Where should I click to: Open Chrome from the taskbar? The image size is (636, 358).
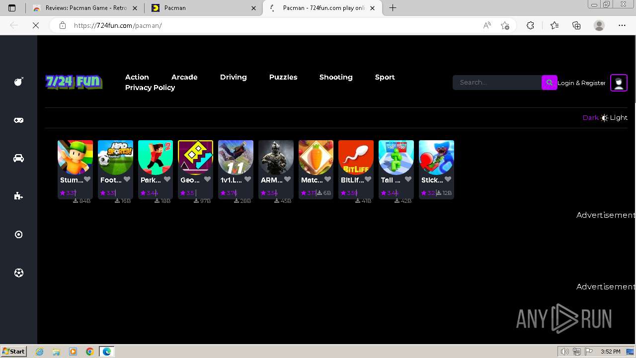click(90, 352)
